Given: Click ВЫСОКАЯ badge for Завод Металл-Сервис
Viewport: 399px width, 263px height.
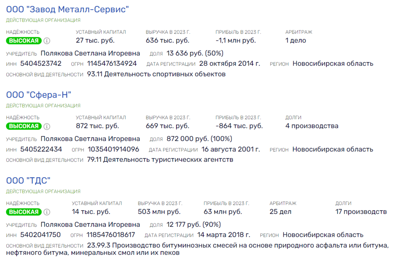Looking at the screenshot, I should tap(24, 41).
